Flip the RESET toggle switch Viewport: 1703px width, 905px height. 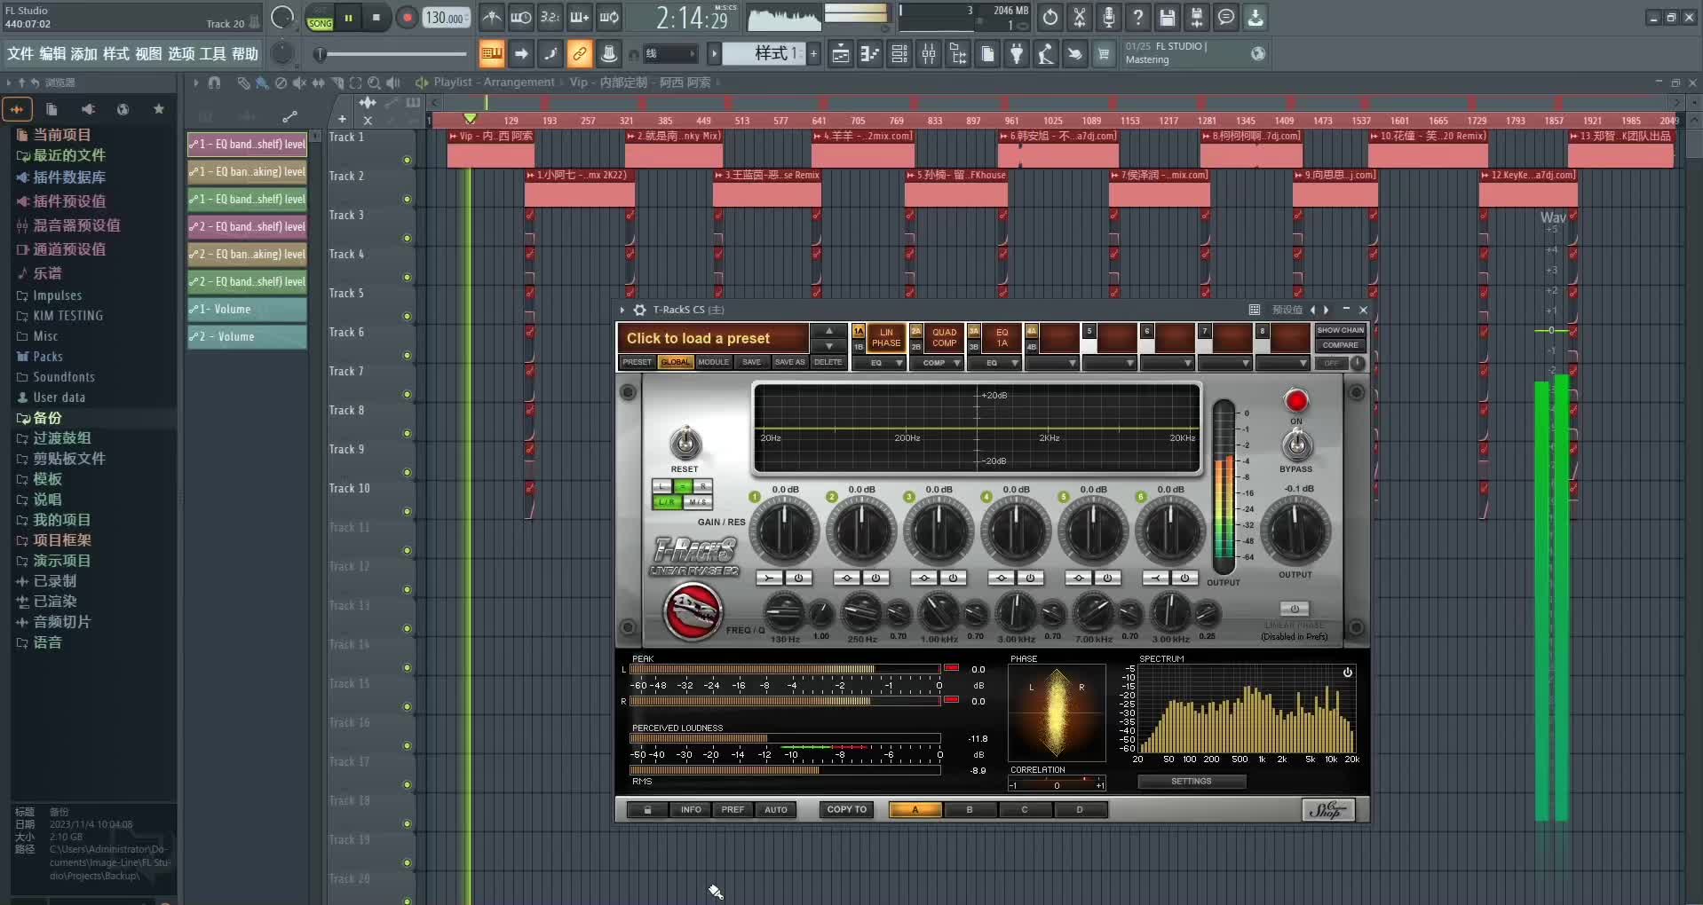pos(685,442)
